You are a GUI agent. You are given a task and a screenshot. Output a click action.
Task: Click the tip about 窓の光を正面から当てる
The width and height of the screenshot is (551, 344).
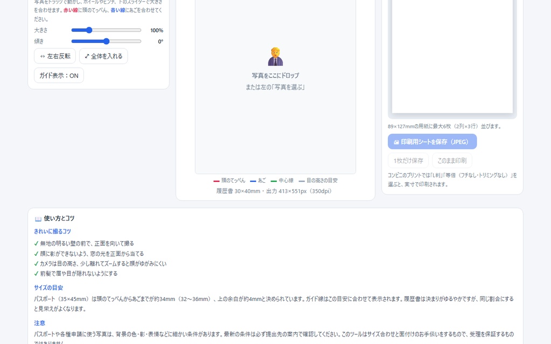(x=91, y=254)
